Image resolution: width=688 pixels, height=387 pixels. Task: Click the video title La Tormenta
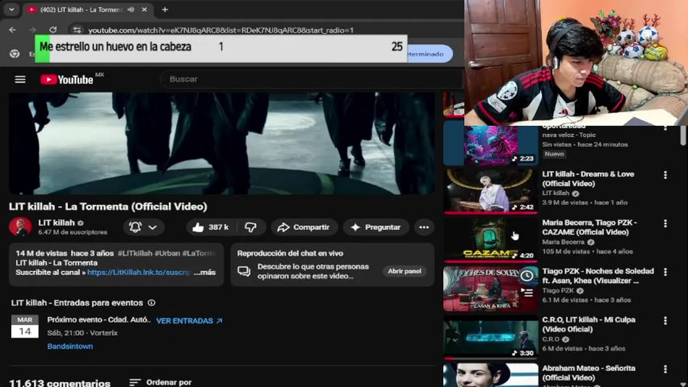[108, 206]
